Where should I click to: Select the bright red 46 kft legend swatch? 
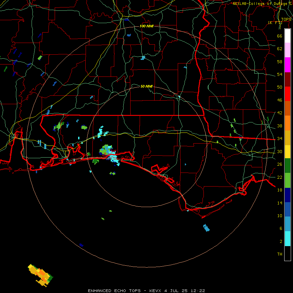pyautogui.click(x=287, y=94)
